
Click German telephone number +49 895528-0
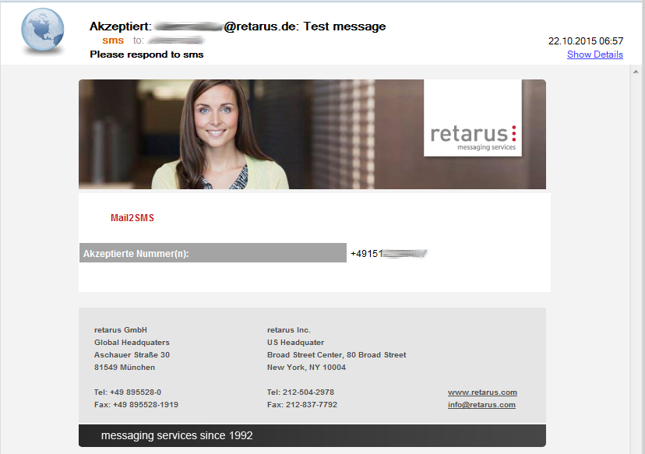[128, 392]
